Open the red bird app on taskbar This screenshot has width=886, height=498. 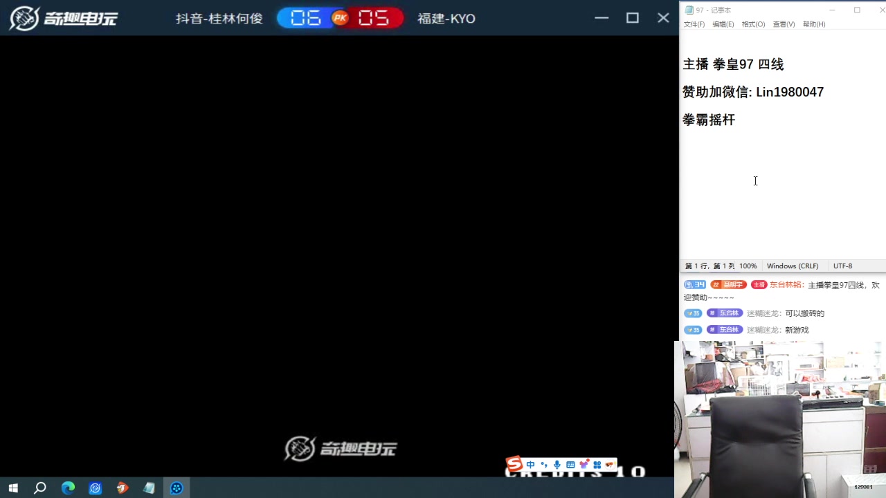coord(122,488)
